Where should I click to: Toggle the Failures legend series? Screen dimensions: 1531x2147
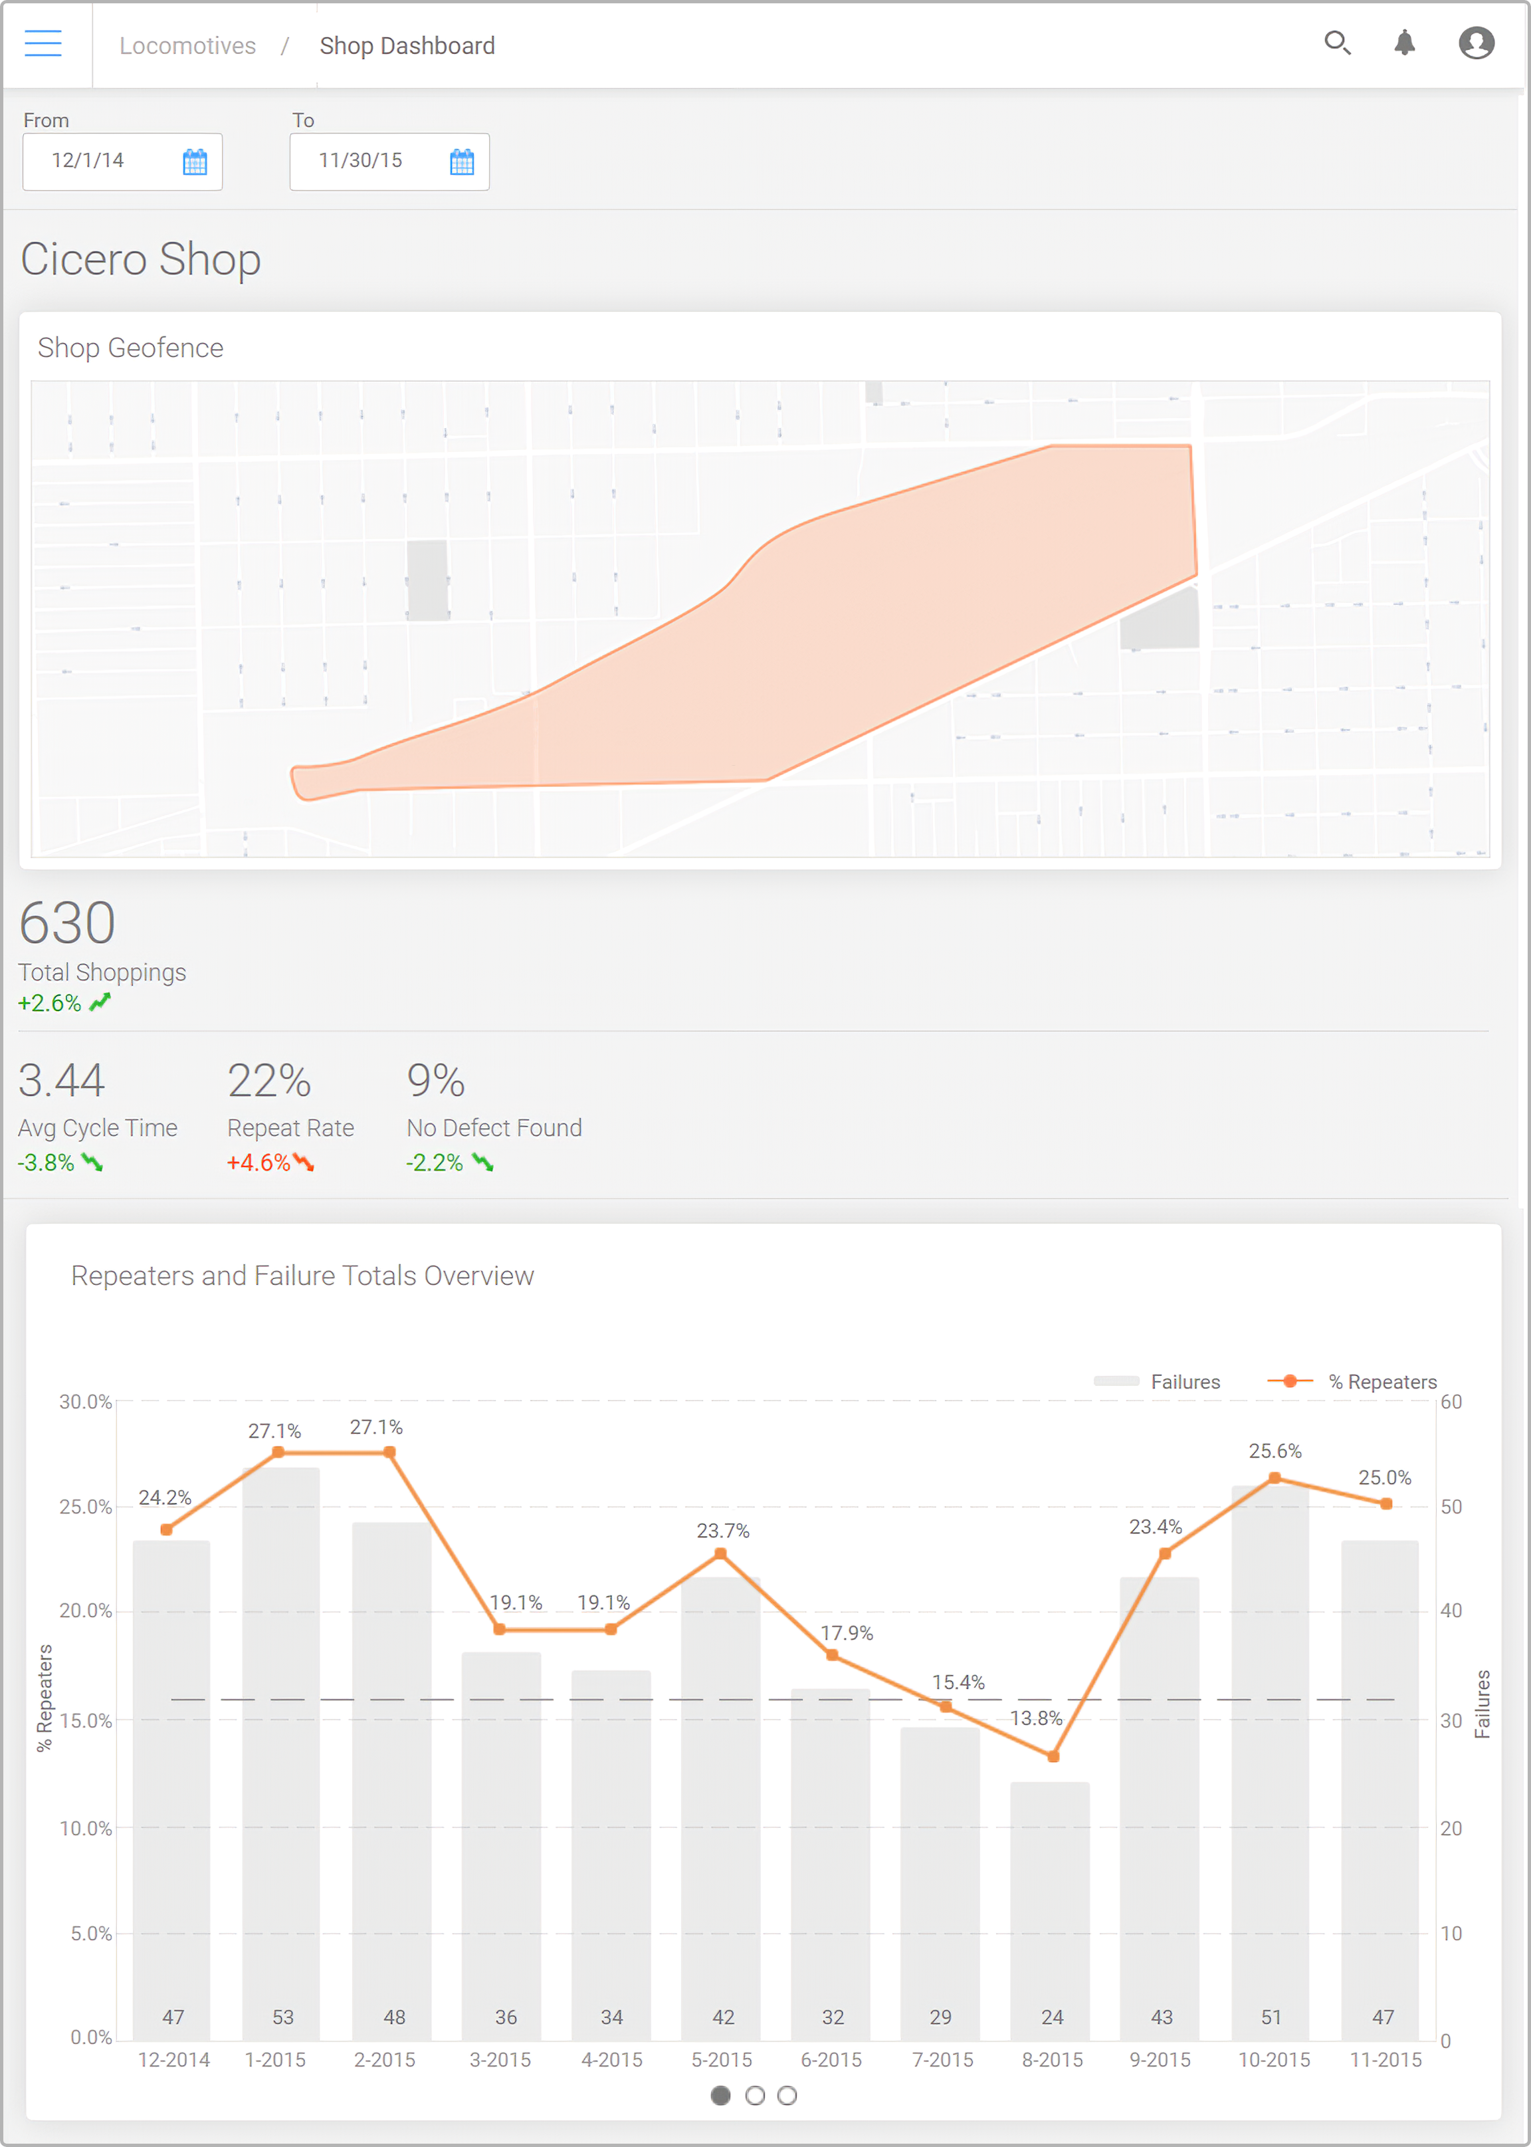1158,1381
